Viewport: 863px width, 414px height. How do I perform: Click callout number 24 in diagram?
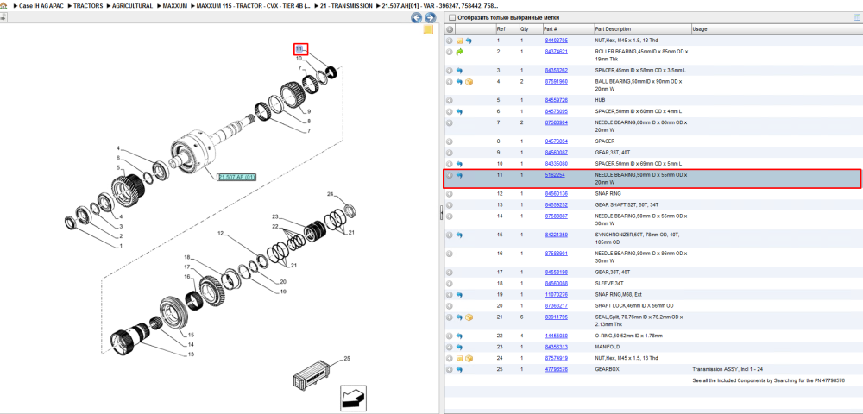(x=331, y=194)
